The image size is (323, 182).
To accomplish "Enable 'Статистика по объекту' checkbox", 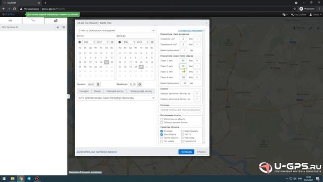I will (x=161, y=119).
